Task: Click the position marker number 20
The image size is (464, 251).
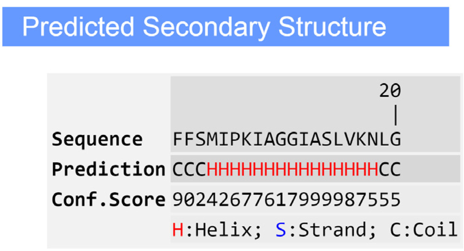Action: (390, 92)
